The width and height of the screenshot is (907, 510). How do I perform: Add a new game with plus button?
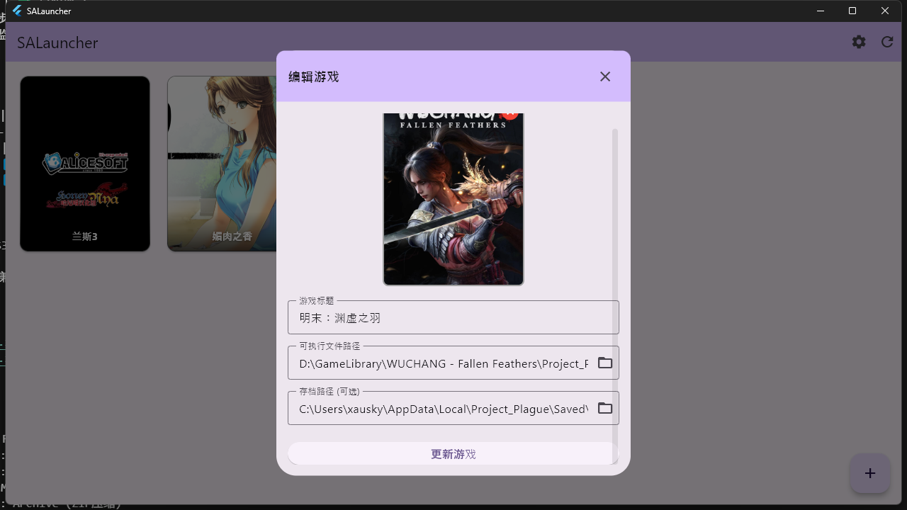[870, 473]
